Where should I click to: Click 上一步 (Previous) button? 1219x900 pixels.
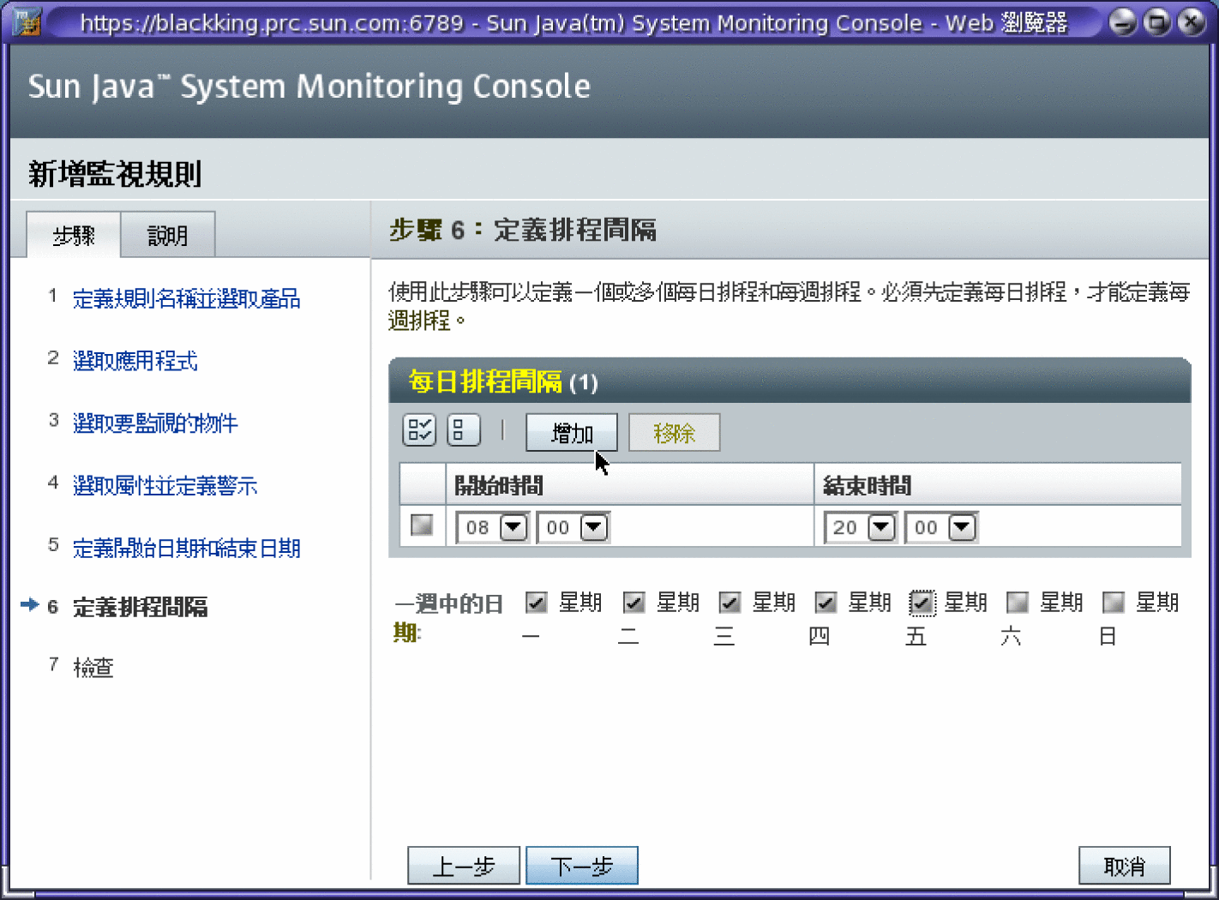tap(464, 866)
